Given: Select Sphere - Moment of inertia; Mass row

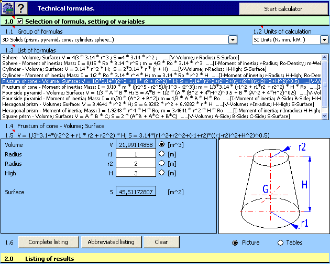Looking at the screenshot, I should pyautogui.click(x=161, y=64).
